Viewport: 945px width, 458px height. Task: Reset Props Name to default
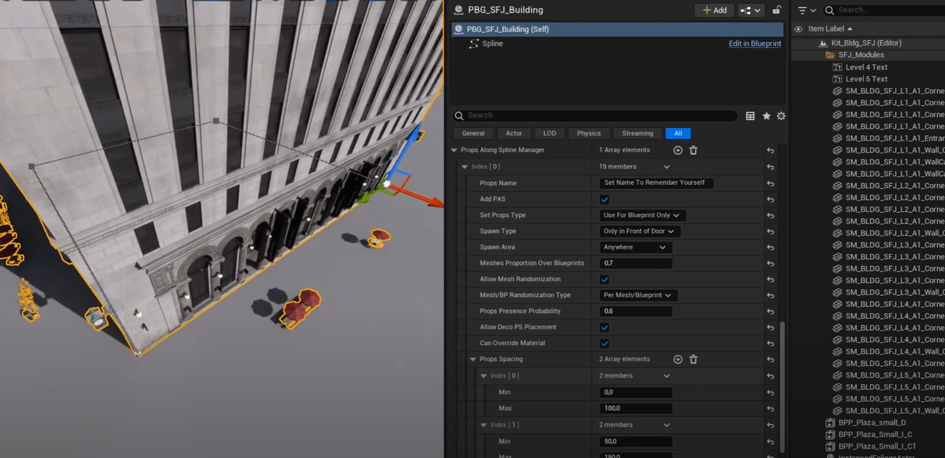[770, 184]
